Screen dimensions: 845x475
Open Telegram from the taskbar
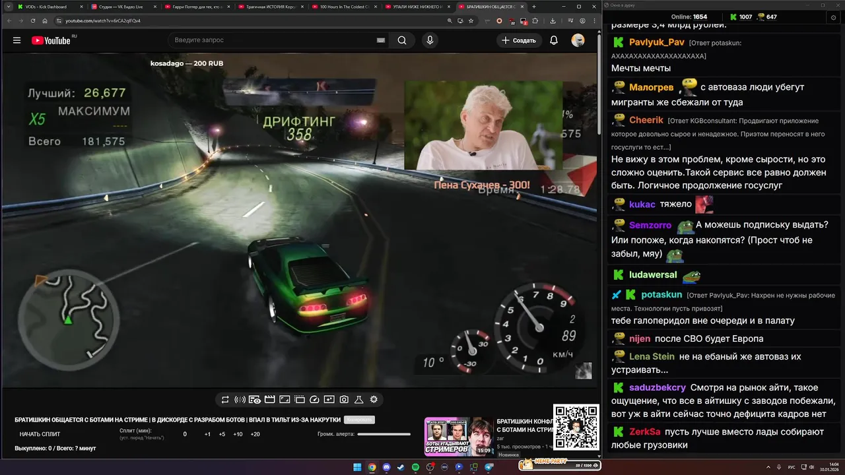tap(489, 467)
